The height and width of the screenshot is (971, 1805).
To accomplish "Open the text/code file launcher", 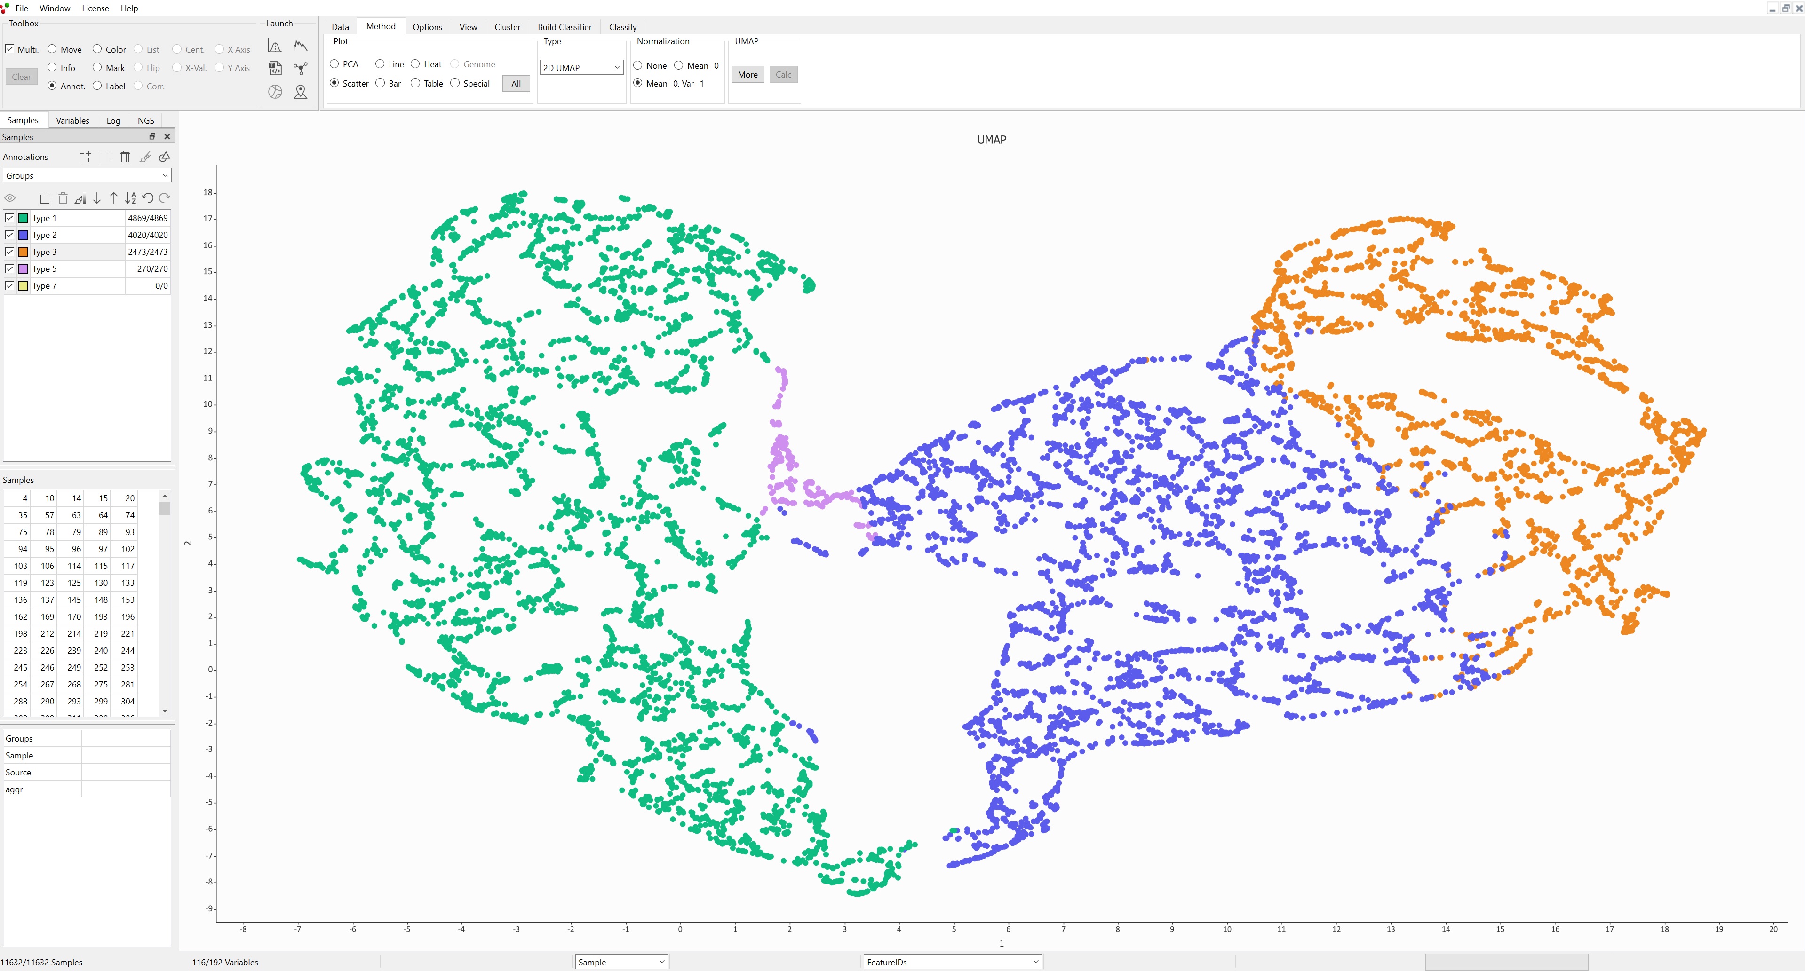I will 275,69.
